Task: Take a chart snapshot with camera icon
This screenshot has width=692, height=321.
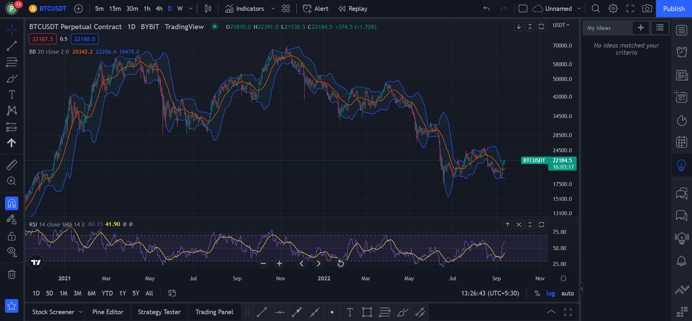Action: click(647, 9)
